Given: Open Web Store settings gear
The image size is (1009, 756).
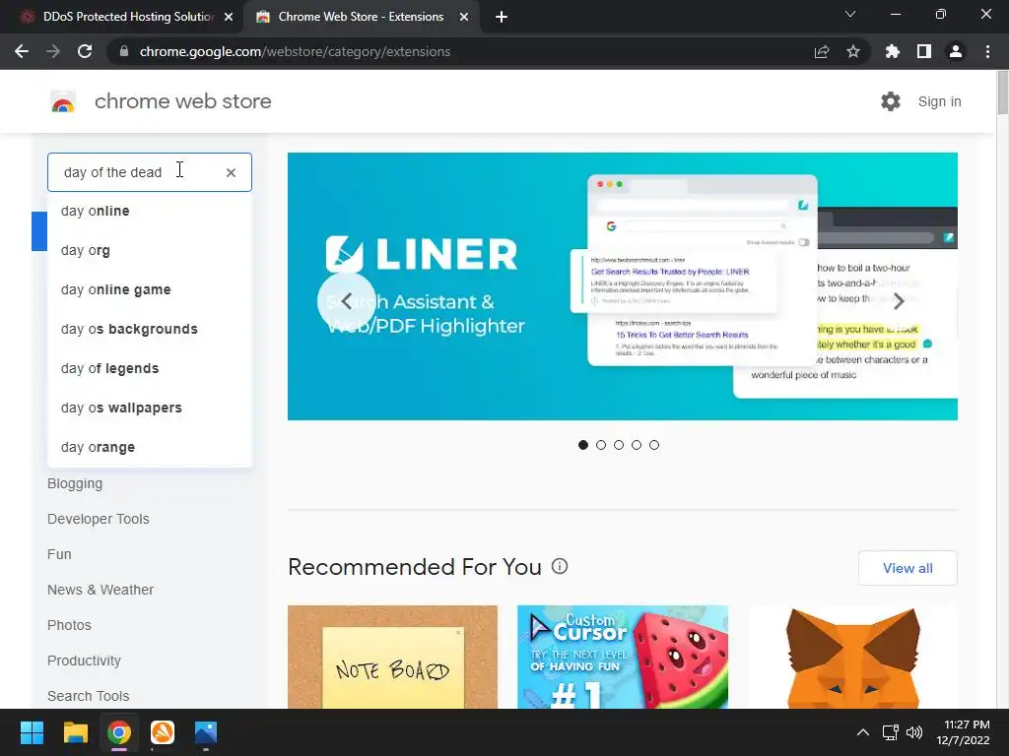Looking at the screenshot, I should [891, 101].
